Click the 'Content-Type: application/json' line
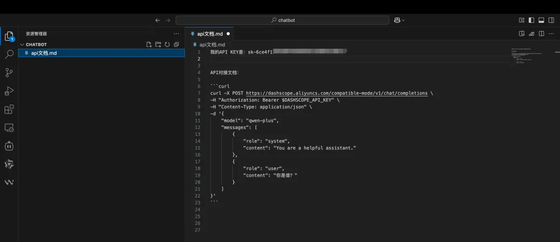The height and width of the screenshot is (242, 560). pyautogui.click(x=261, y=107)
